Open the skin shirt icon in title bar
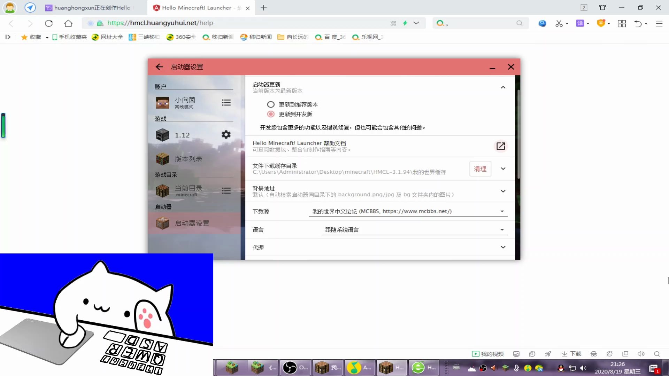This screenshot has height=376, width=669. (x=602, y=7)
